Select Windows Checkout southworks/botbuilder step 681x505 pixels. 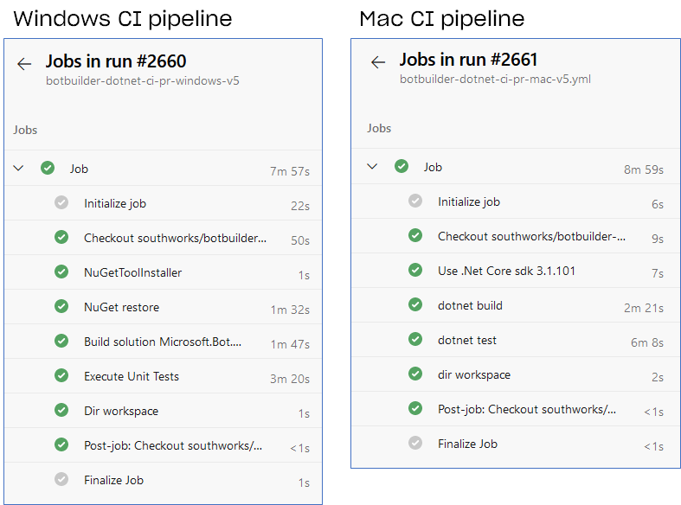click(163, 238)
